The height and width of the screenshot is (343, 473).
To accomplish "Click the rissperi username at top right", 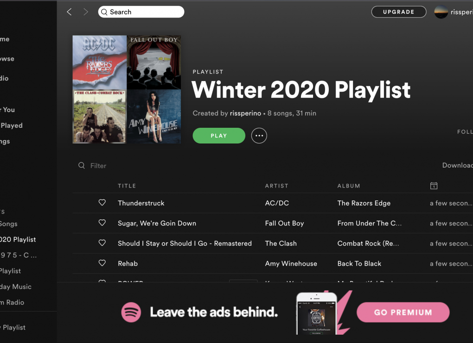I will (x=461, y=12).
